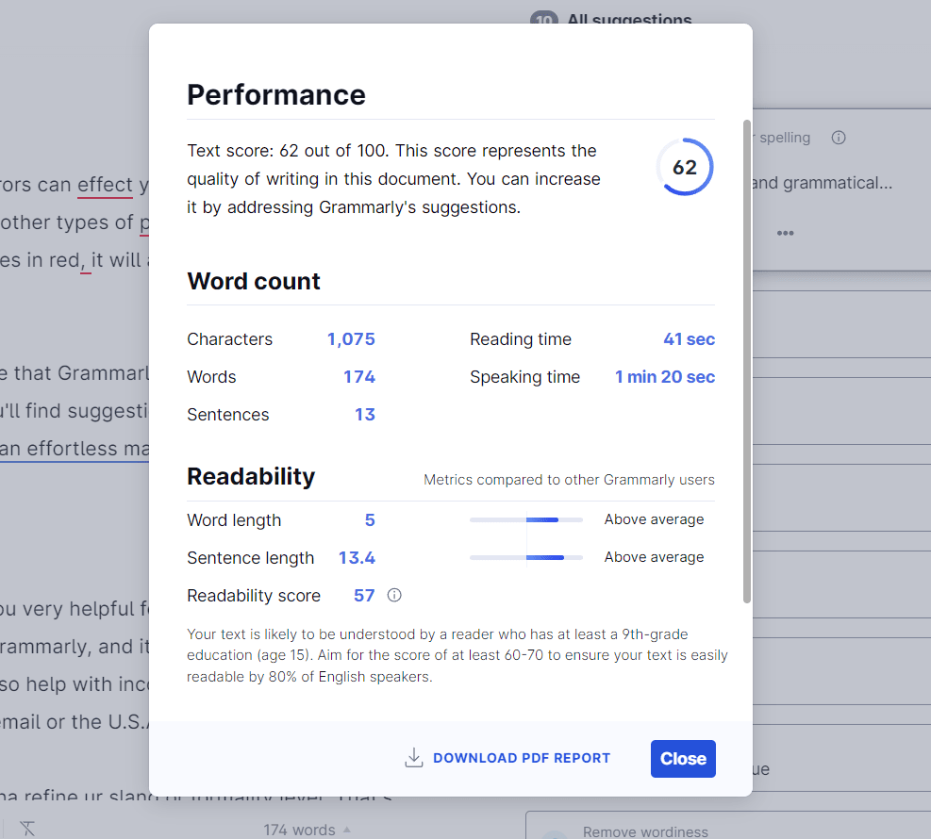Open All suggestions tab in background
The image size is (931, 839).
[611, 19]
